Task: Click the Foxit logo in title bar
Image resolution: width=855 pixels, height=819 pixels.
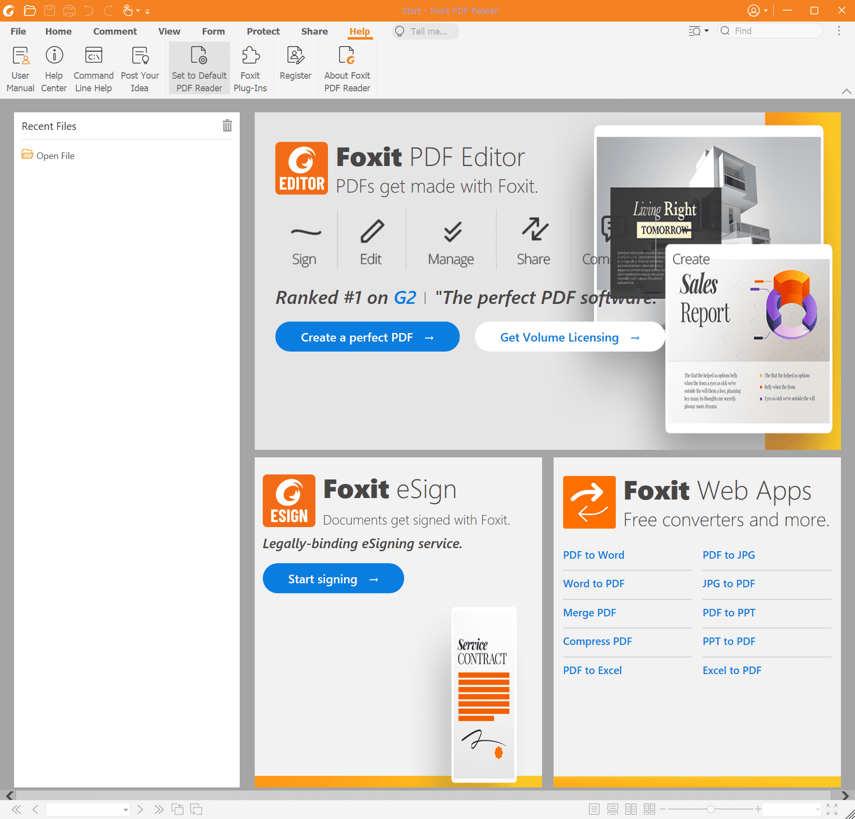Action: tap(9, 11)
